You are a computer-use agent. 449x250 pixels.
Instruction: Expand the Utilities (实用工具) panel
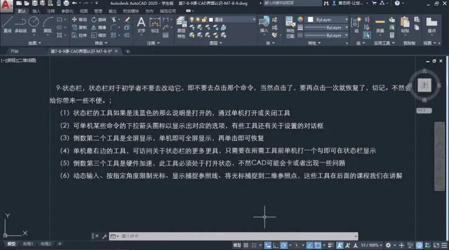[x=384, y=43]
